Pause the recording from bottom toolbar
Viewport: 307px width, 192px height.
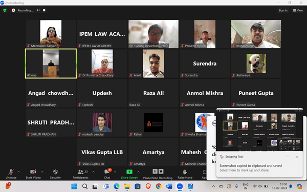[x=155, y=172]
